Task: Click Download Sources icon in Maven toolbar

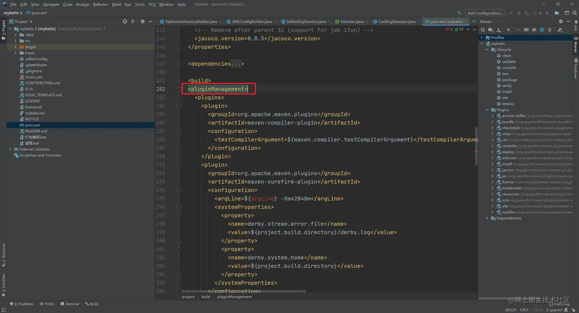Action: [499, 30]
